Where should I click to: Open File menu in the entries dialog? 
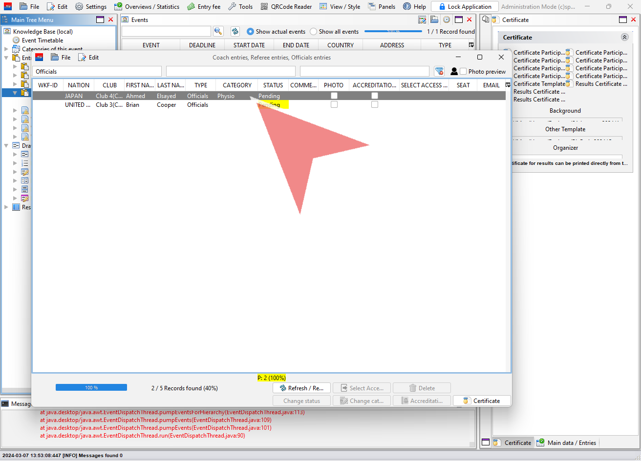[x=61, y=57]
